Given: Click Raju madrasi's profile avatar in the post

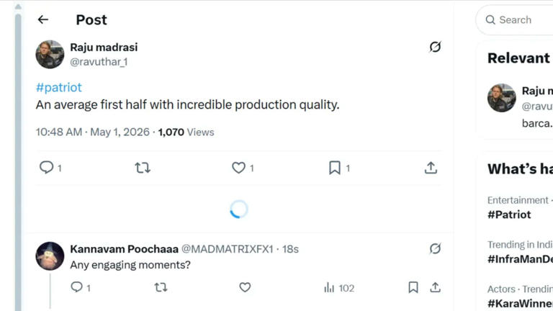Looking at the screenshot, I should point(50,54).
